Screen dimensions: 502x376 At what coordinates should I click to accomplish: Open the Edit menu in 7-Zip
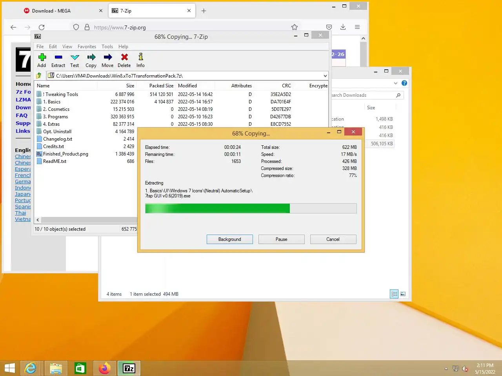tap(53, 46)
